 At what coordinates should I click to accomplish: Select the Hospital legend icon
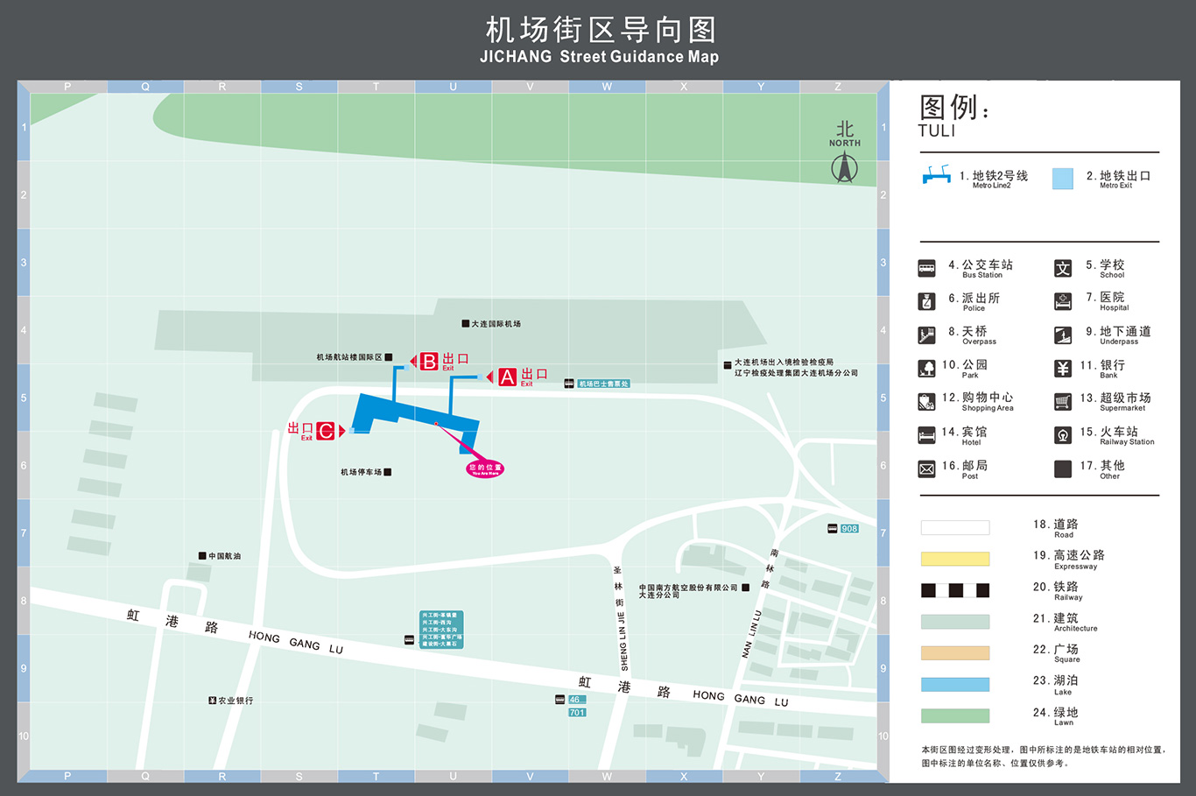[x=1062, y=302]
